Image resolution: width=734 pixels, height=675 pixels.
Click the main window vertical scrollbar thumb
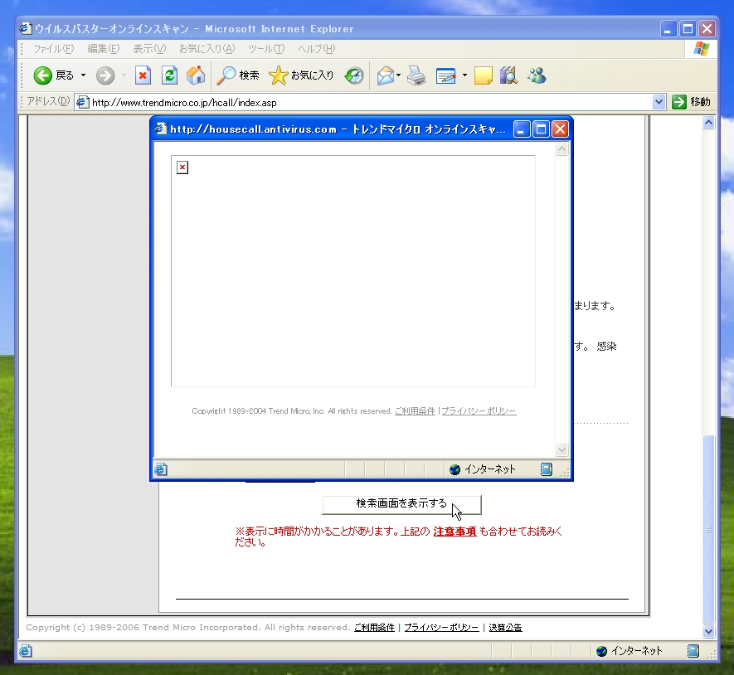coord(709,529)
